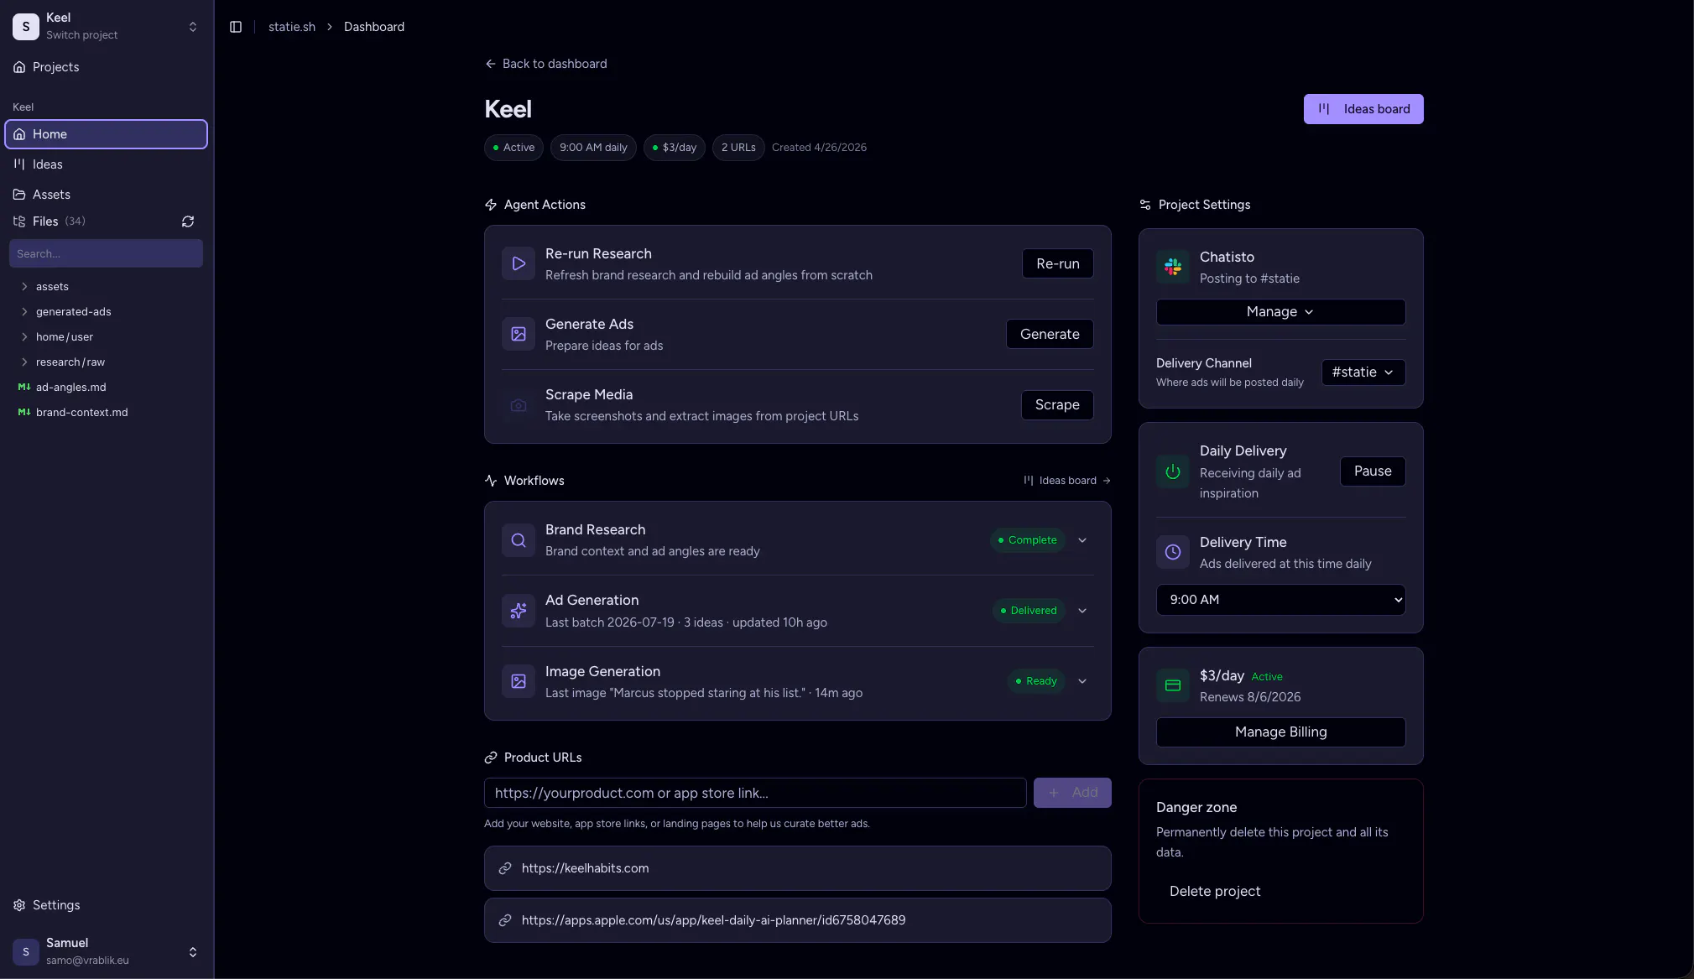Click the Samuel user avatar
The width and height of the screenshot is (1694, 979).
click(x=26, y=952)
